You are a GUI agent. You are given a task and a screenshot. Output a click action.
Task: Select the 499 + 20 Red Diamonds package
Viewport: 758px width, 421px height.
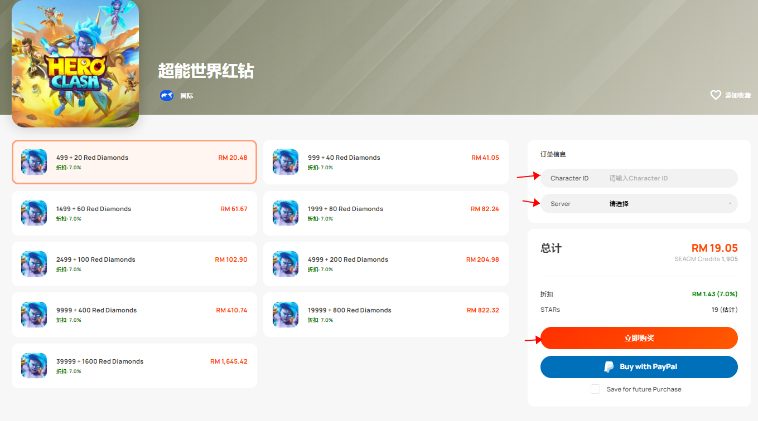point(134,162)
